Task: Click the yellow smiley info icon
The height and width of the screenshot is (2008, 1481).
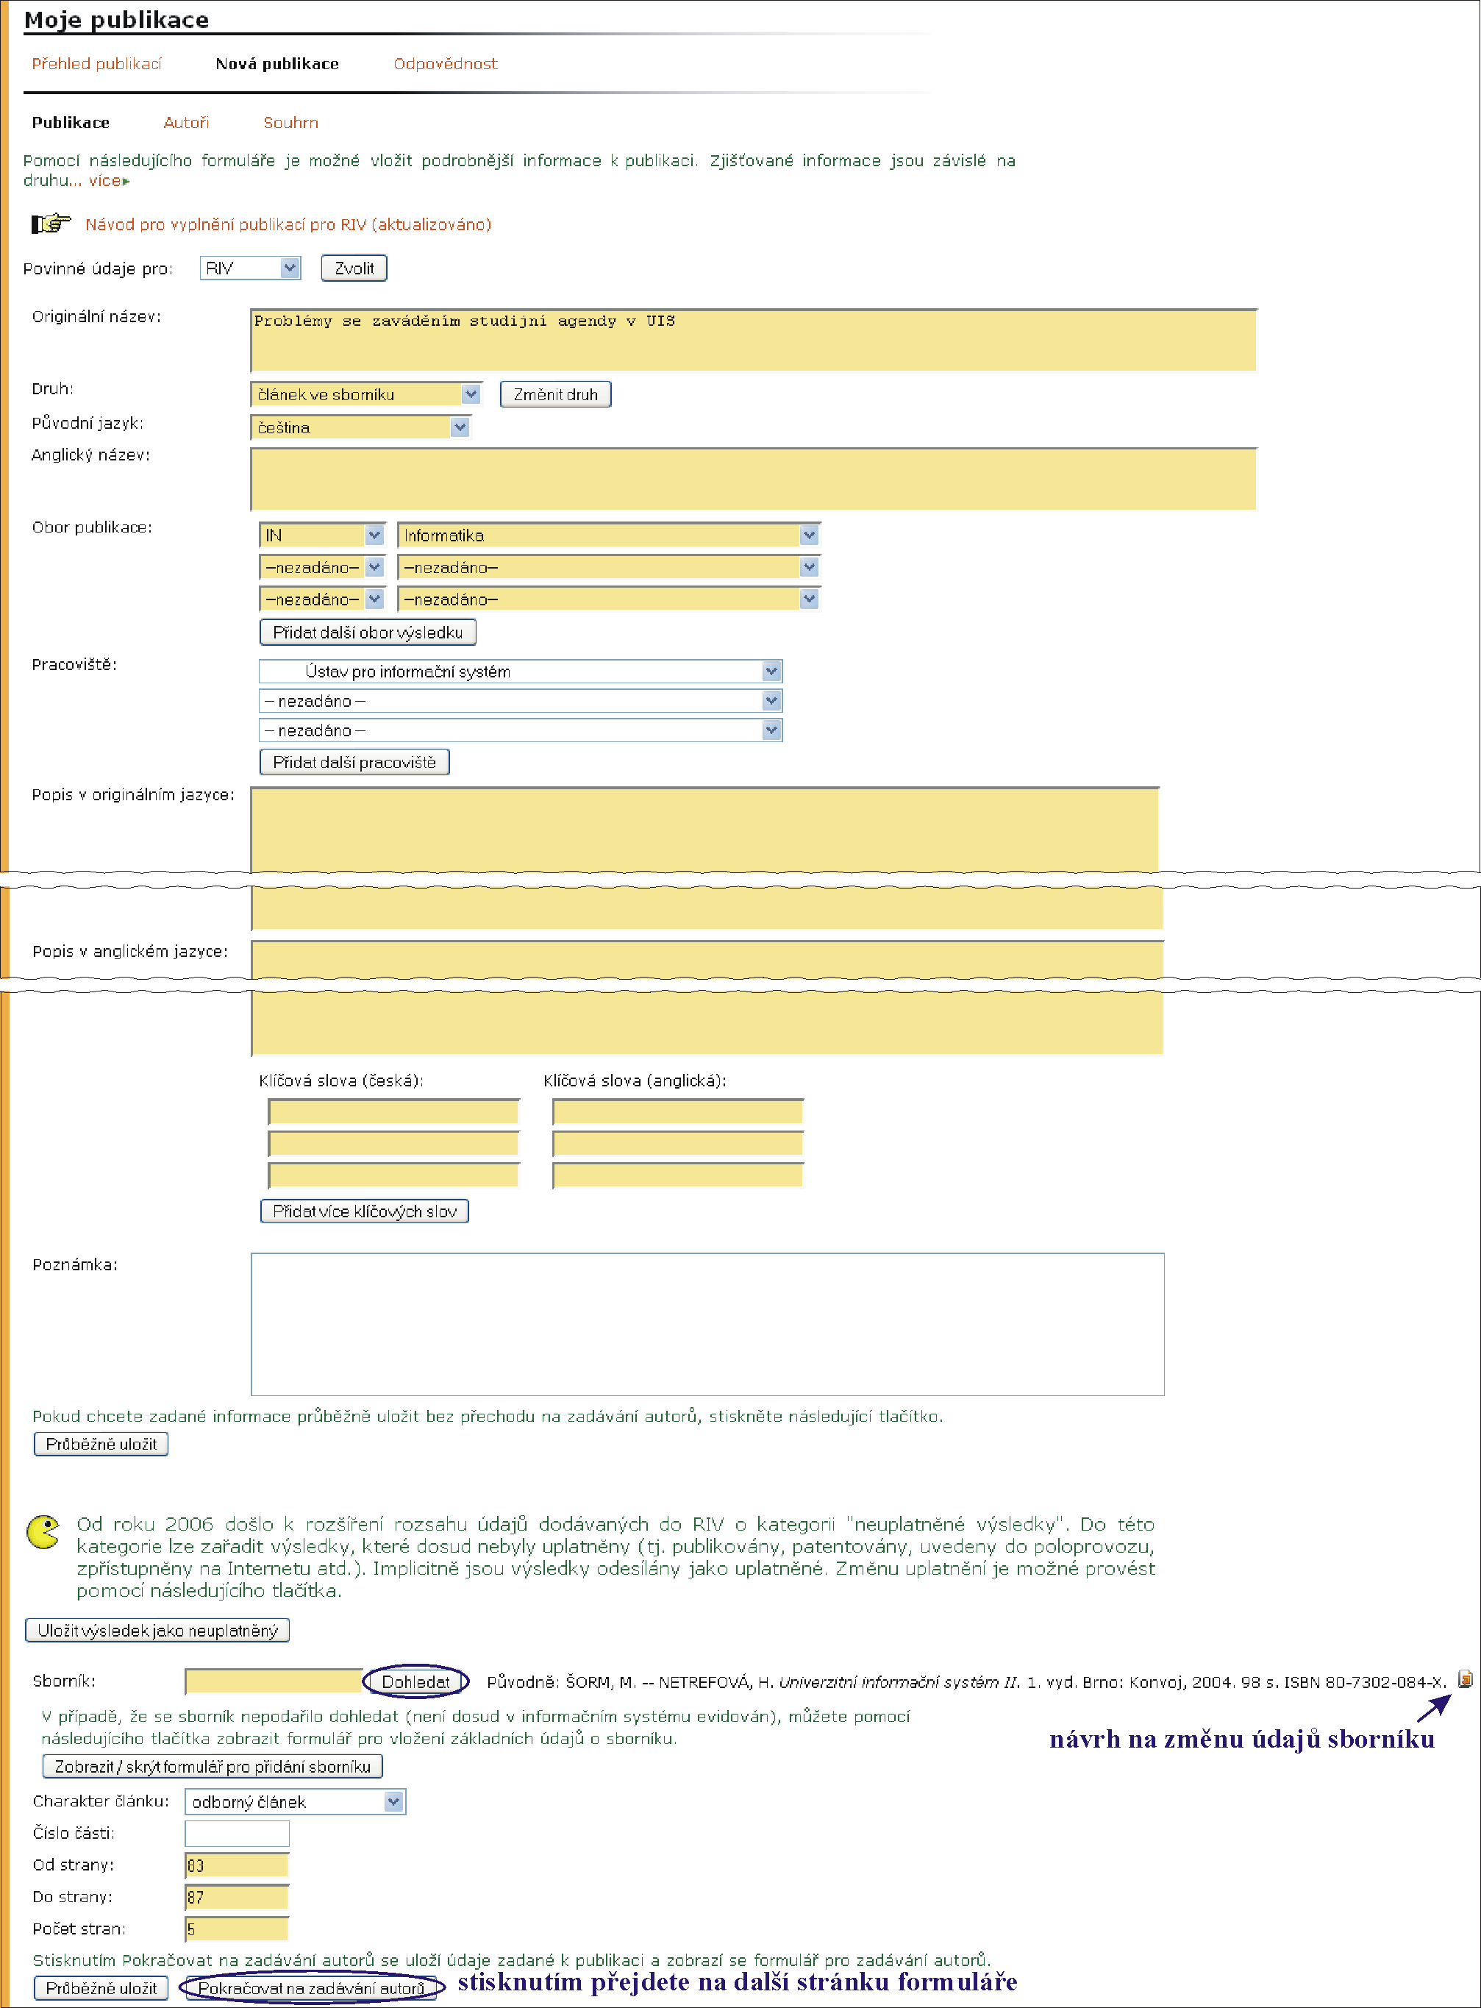Action: [43, 1532]
